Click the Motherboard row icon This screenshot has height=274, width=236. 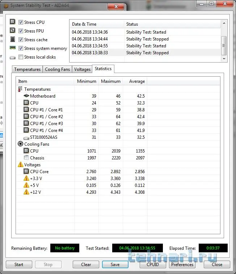[x=26, y=95]
